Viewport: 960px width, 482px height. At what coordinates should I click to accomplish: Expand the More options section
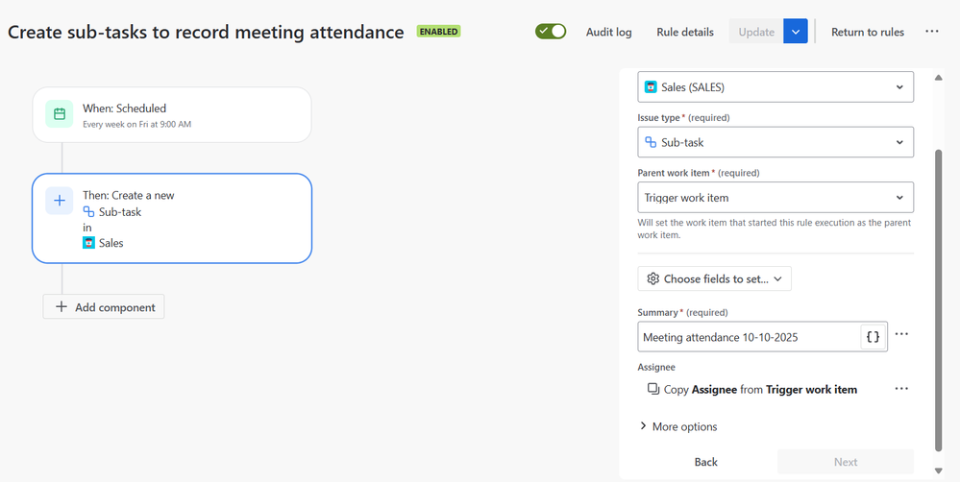pyautogui.click(x=678, y=426)
